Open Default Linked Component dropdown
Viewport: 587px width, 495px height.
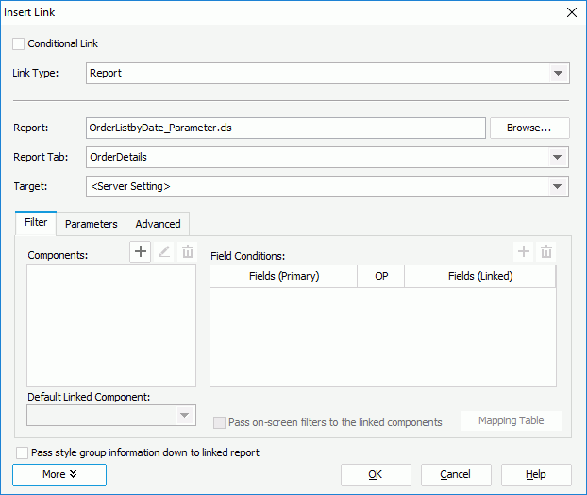coord(185,416)
